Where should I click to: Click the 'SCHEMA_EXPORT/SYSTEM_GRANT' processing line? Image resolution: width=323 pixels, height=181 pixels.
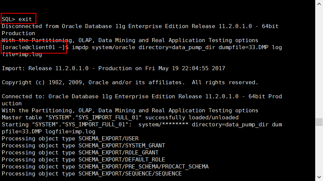pyautogui.click(x=83, y=146)
